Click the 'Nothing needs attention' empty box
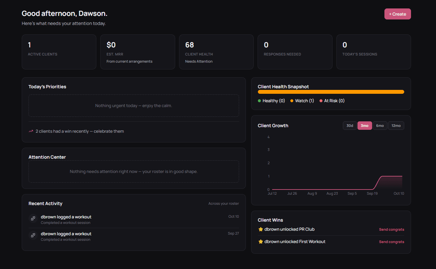Screen dimensions: 436x269 tap(134, 171)
